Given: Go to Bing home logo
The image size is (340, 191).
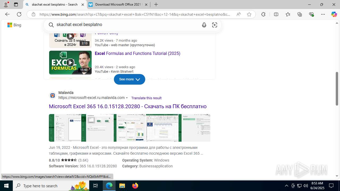Looking at the screenshot, I should [14, 25].
